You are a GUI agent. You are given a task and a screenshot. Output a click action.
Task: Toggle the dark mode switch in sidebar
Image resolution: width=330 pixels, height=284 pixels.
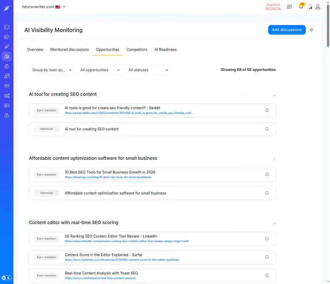[7, 278]
